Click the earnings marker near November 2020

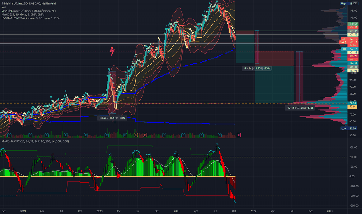tap(164, 135)
